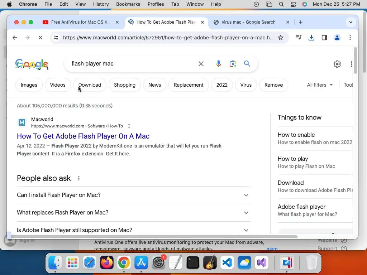Viewport: 367px width, 275px height.
Task: Open Launchpad from the dock
Action: tap(72, 262)
